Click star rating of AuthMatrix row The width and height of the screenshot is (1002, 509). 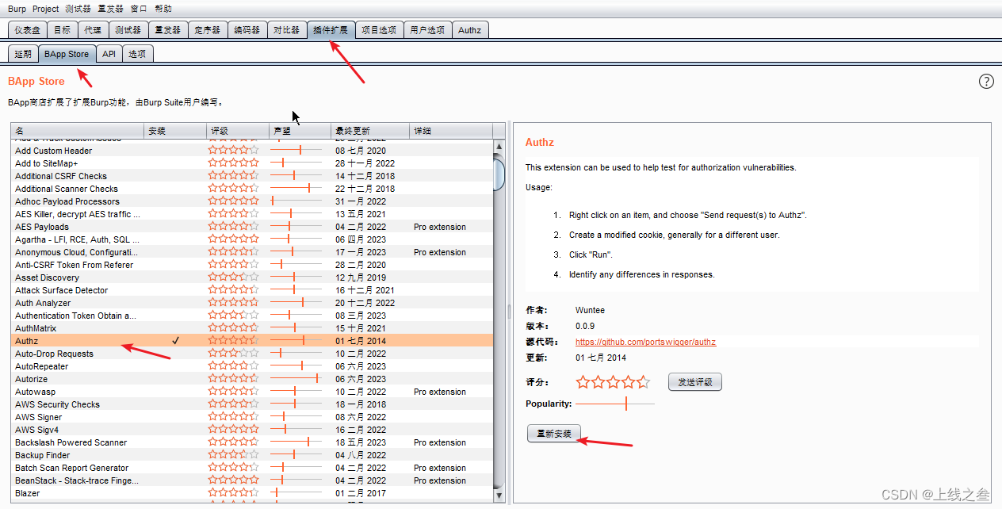pos(233,328)
